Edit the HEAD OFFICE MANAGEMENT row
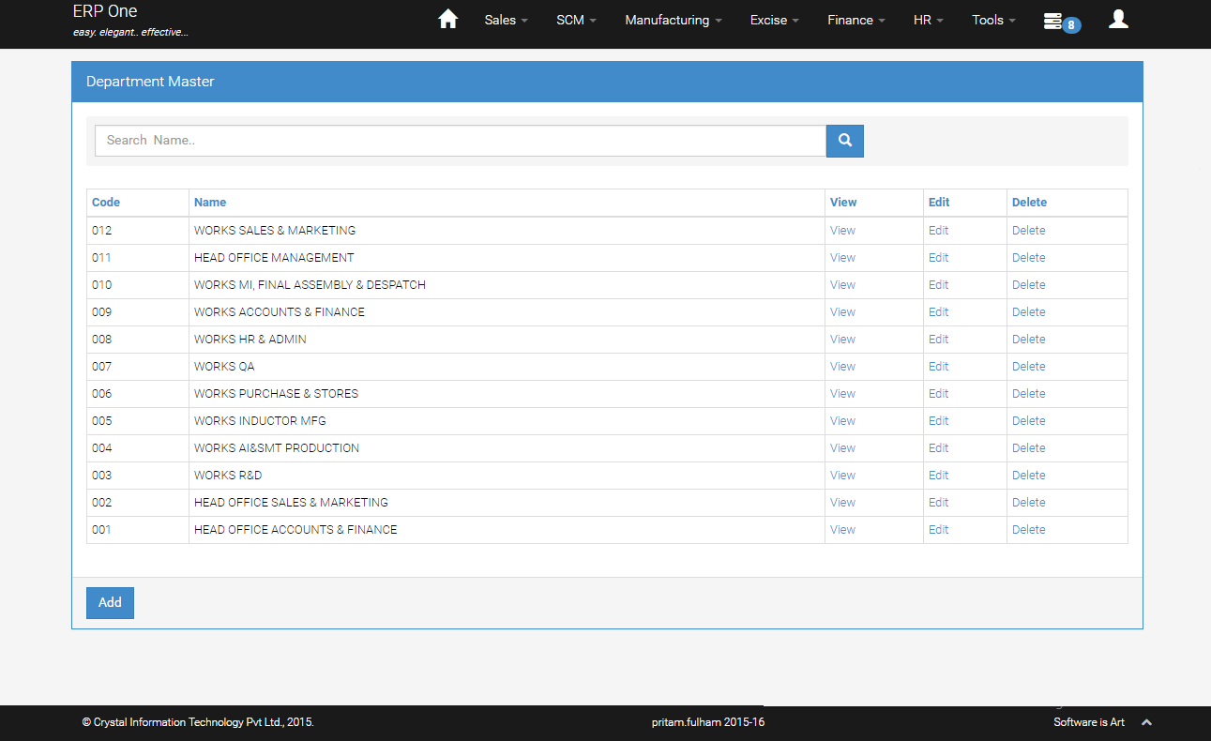 (x=938, y=258)
